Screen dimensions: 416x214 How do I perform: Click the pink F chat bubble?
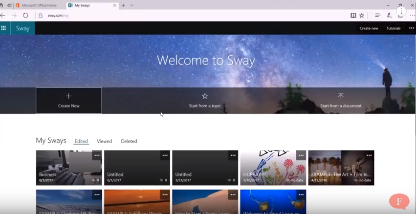pos(399,201)
